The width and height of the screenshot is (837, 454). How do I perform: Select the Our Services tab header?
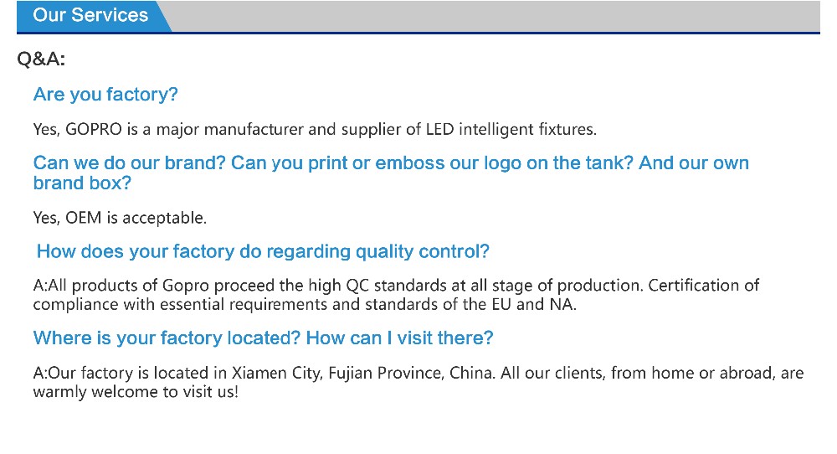click(90, 15)
